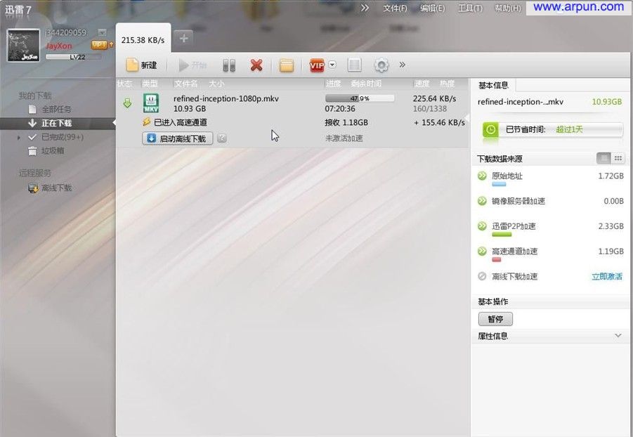Sort by 进度 column header
This screenshot has height=437, width=633.
[x=334, y=84]
